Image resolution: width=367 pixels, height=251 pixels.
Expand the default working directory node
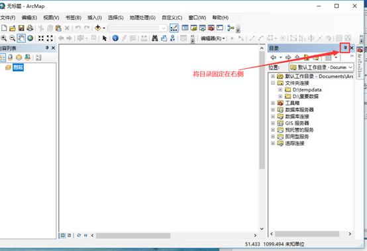click(x=273, y=76)
